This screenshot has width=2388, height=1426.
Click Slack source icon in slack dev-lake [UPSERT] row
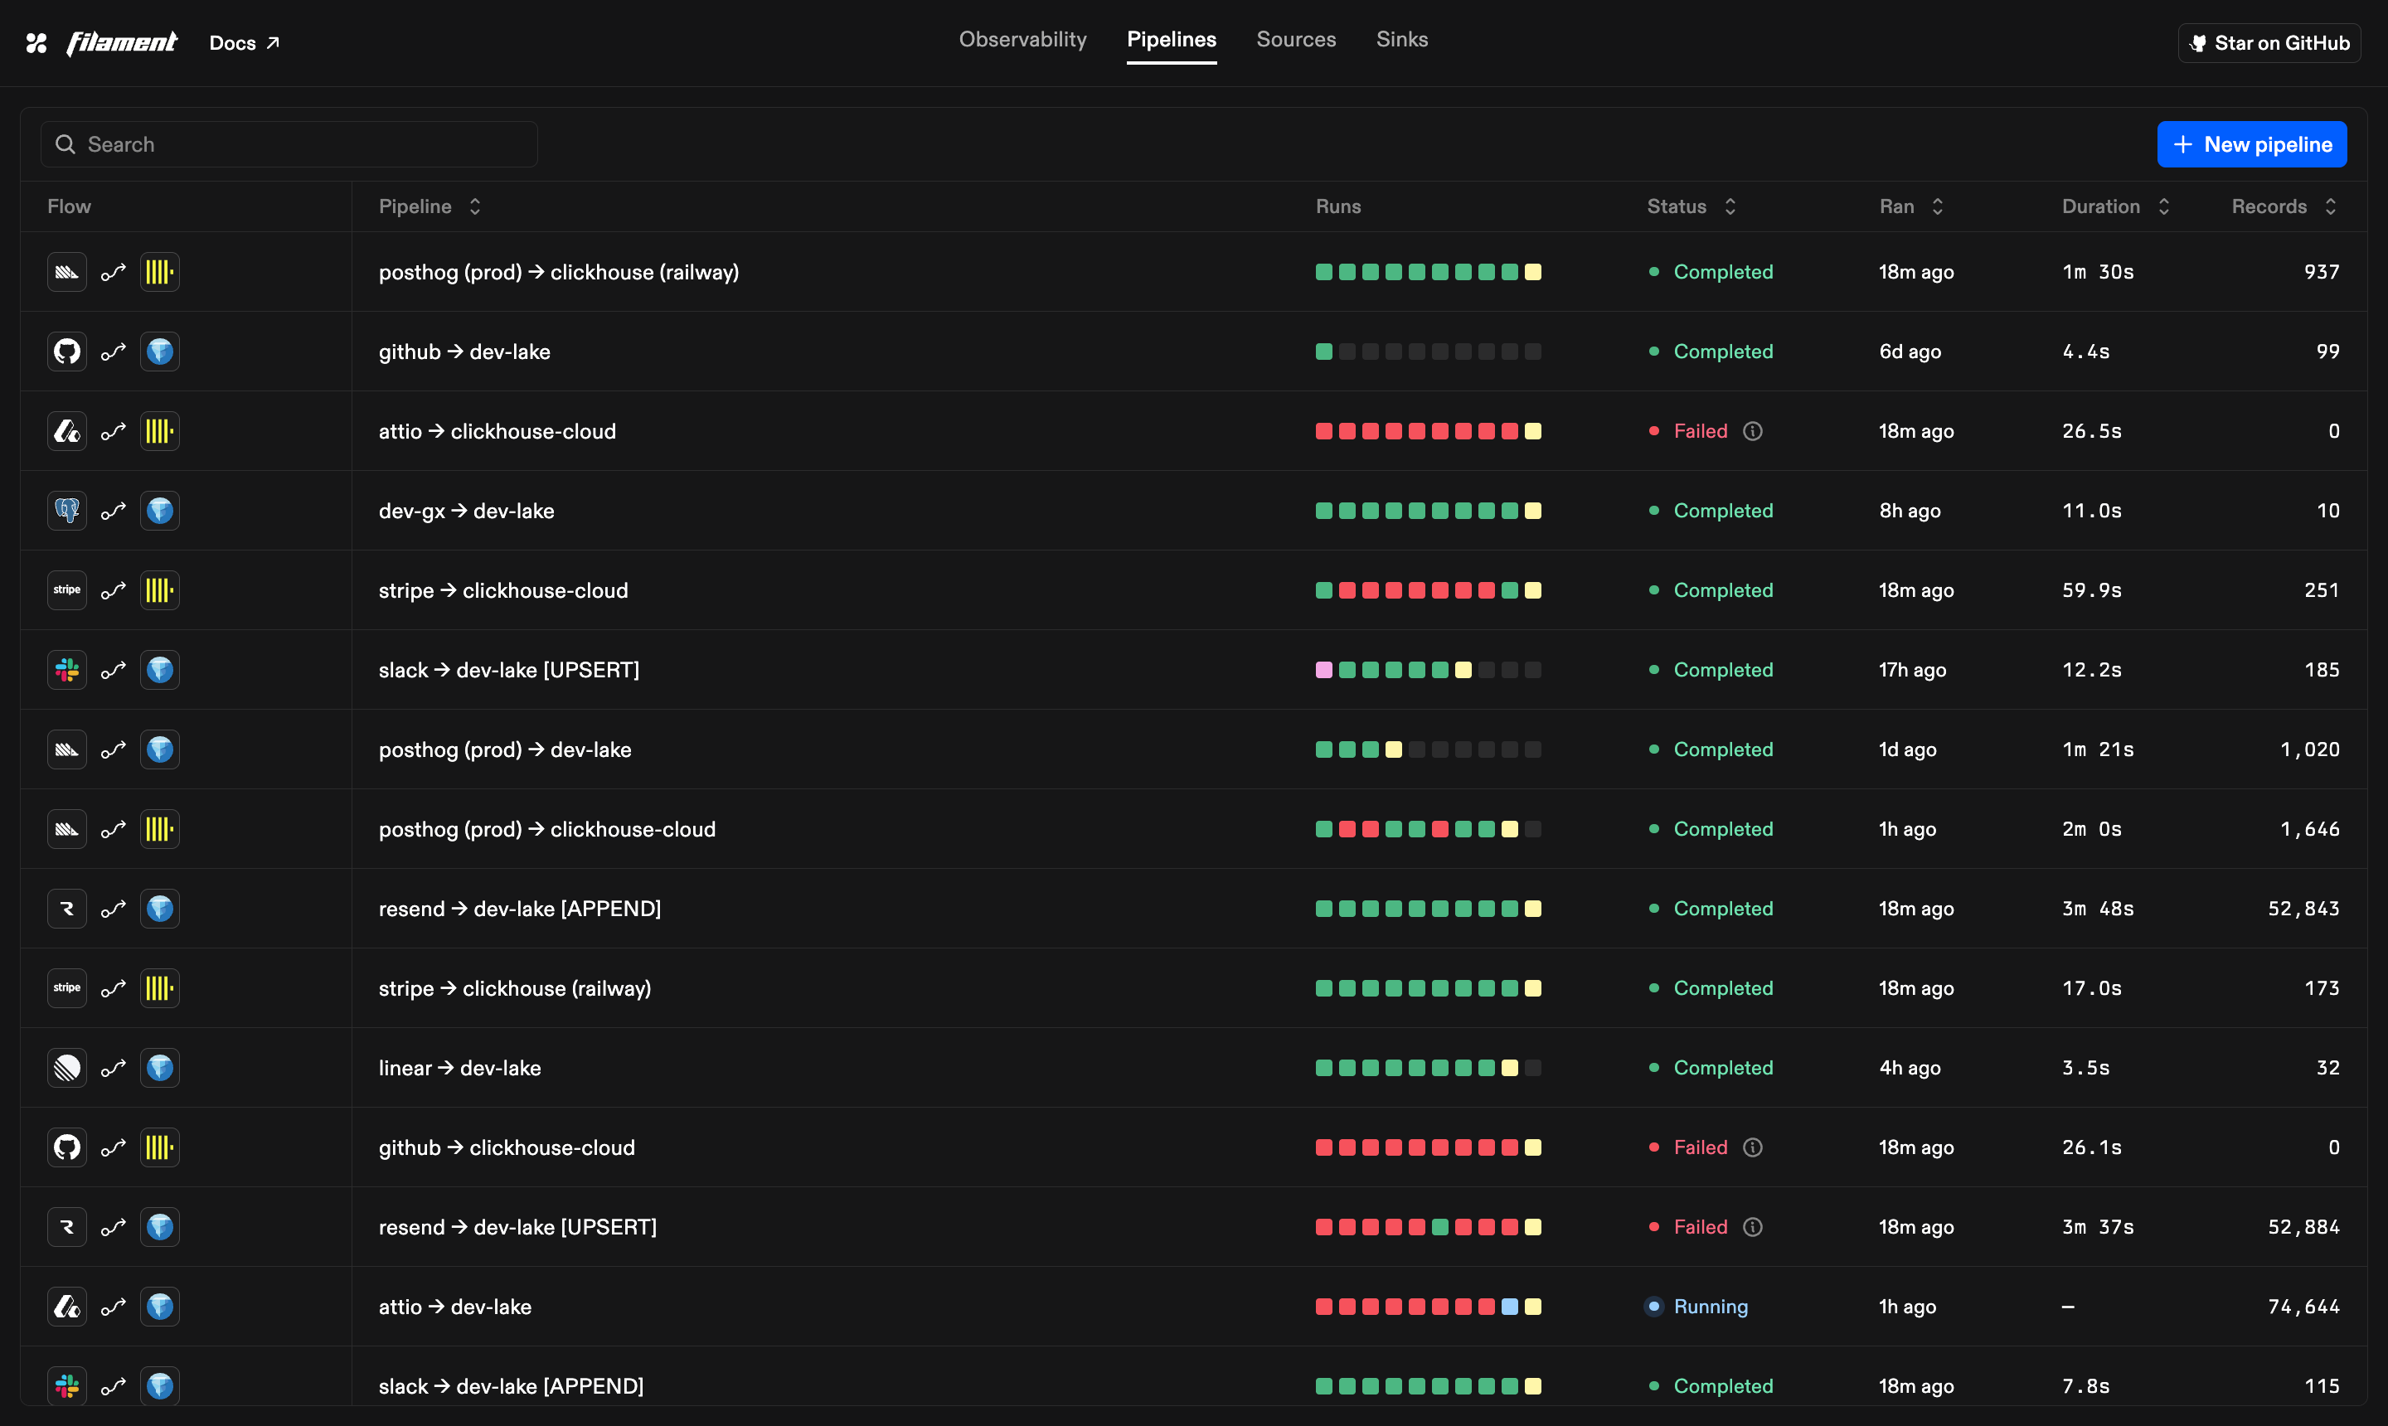[x=67, y=670]
